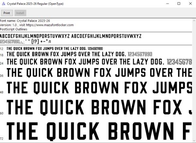
Task: Click the Print button
Action: pyautogui.click(x=7, y=13)
